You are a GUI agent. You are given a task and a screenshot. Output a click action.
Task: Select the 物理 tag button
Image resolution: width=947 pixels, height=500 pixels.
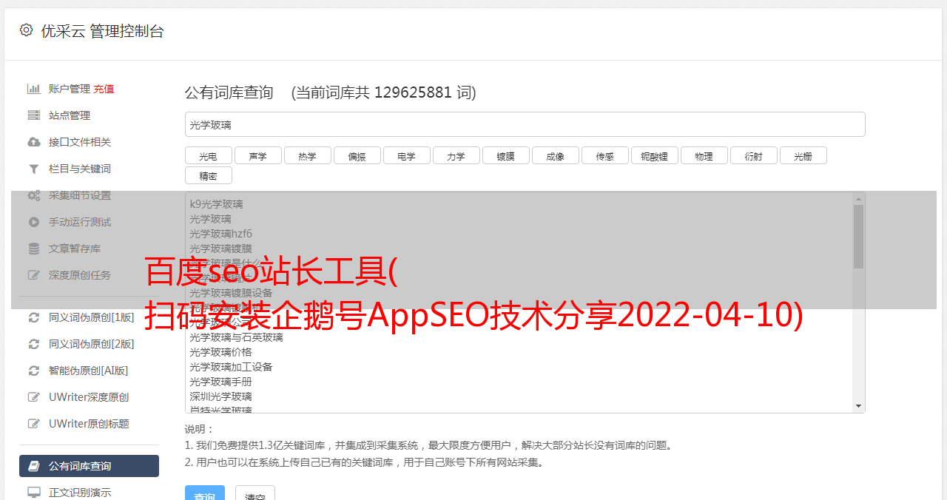pos(704,155)
